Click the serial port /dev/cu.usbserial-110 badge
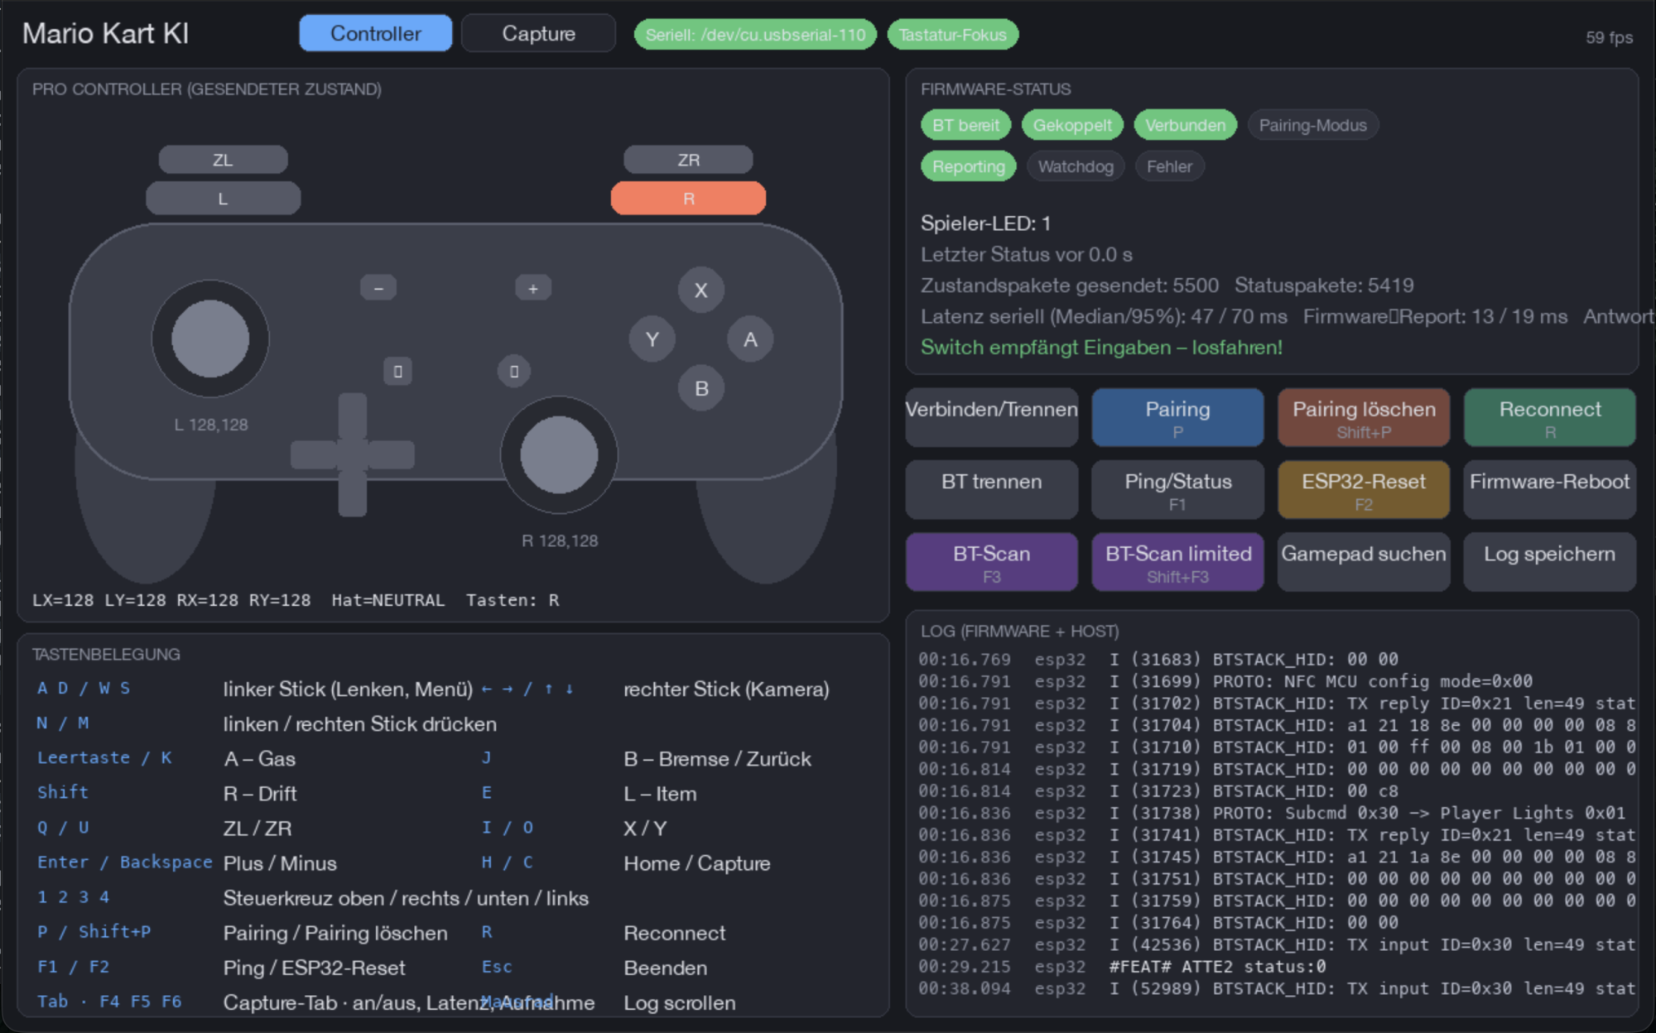Viewport: 1656px width, 1033px height. click(755, 35)
